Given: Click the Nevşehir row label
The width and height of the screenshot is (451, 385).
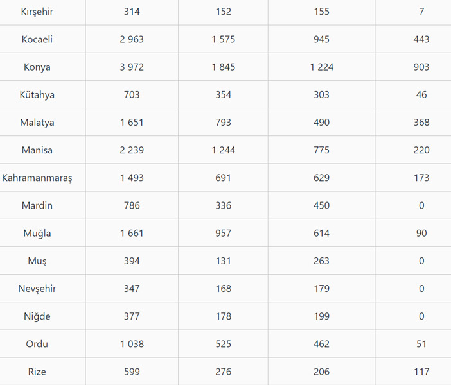Looking at the screenshot, I should [37, 288].
